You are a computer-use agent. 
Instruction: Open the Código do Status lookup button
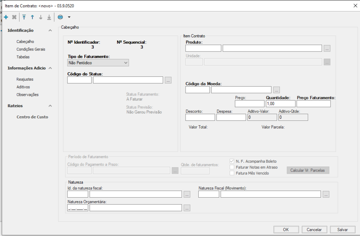click(168, 80)
